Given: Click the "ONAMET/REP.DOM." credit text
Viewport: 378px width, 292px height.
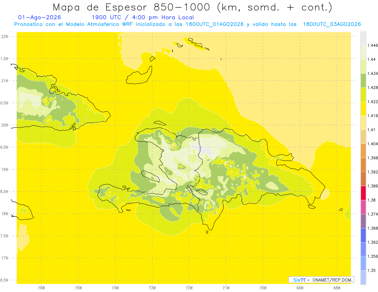Looking at the screenshot, I should (333, 280).
